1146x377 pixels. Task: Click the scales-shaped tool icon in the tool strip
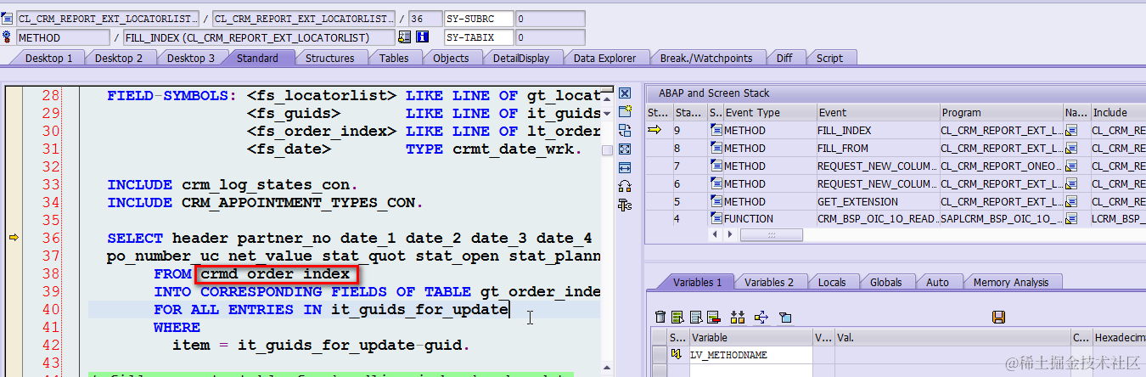625,205
